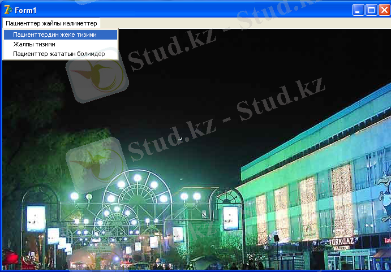Close the Form1 window
The image size is (391, 272).
(384, 10)
